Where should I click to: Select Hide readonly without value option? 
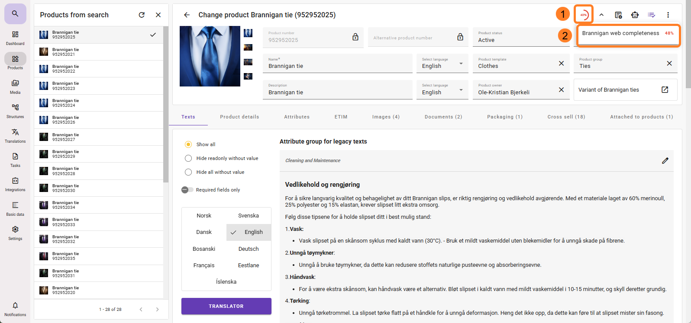tap(188, 158)
